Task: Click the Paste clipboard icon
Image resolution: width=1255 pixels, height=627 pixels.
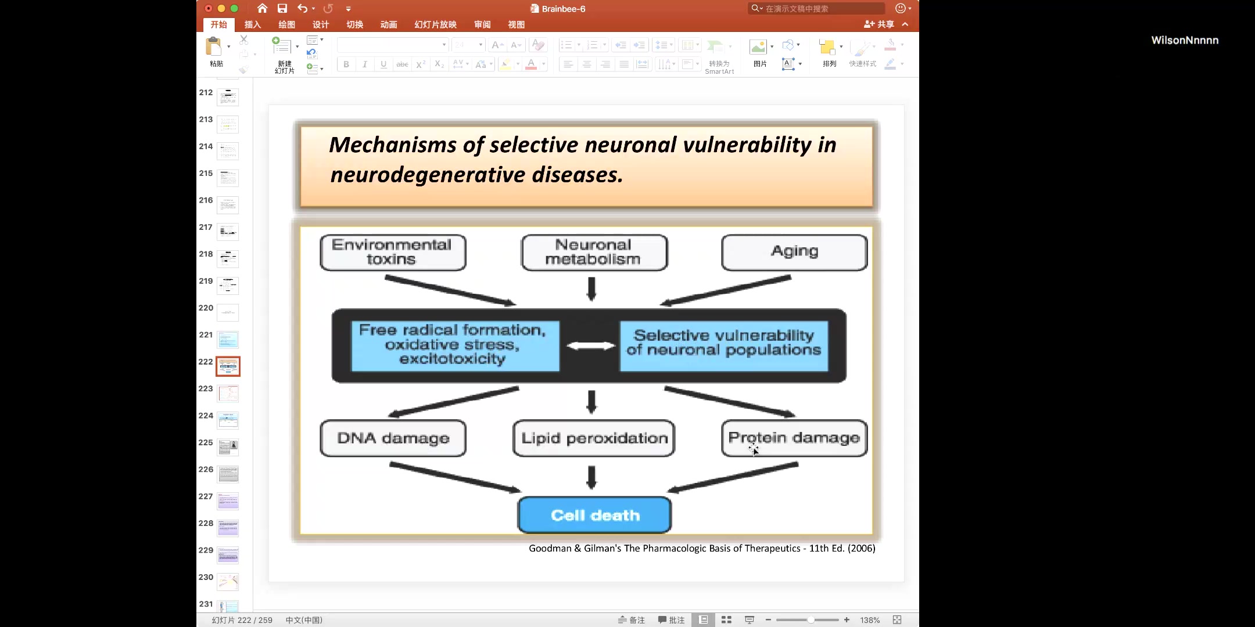Action: coord(214,46)
